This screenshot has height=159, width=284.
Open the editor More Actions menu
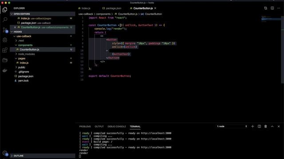click(279, 8)
